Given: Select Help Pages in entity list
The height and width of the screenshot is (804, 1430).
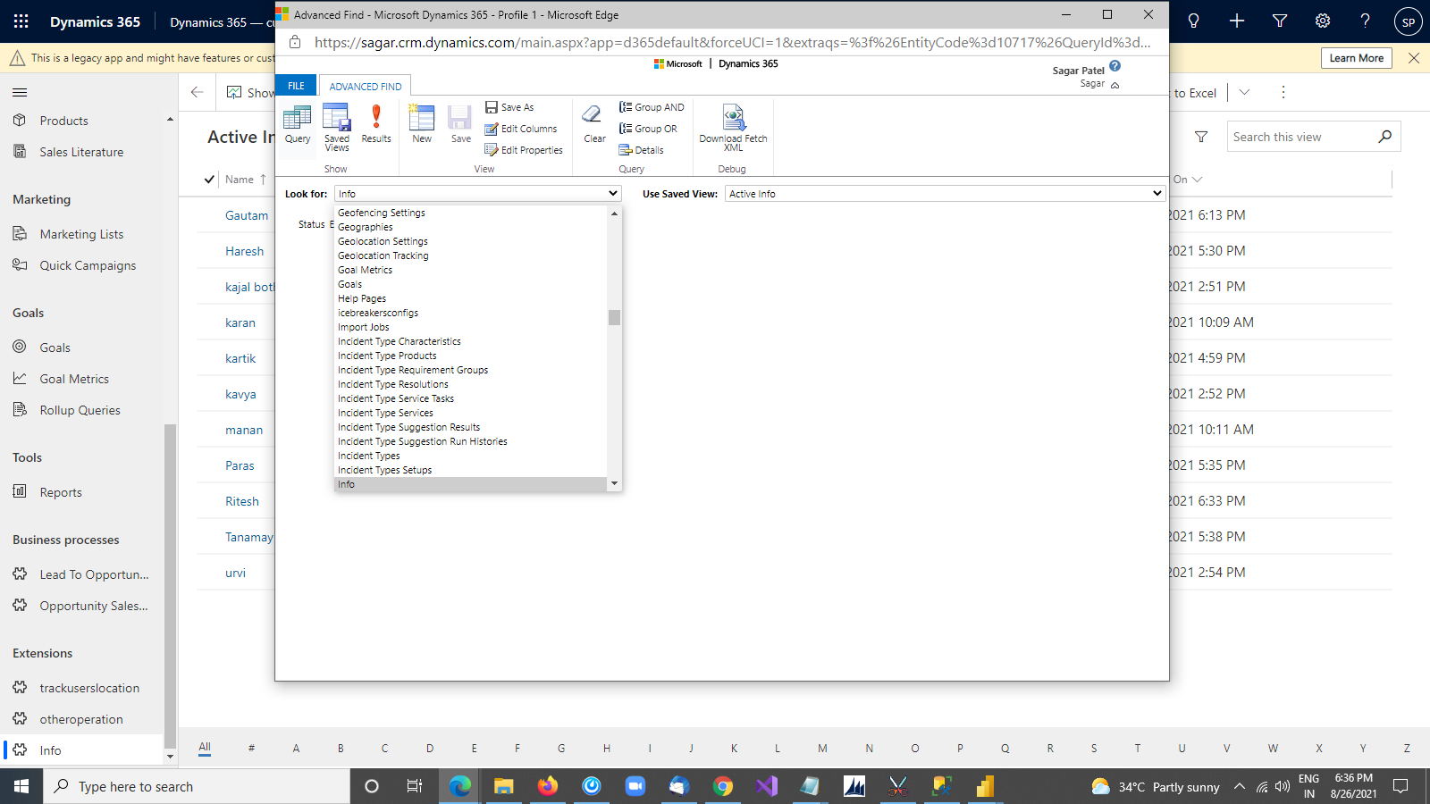Looking at the screenshot, I should coord(362,298).
